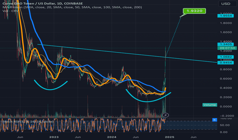Click the 2023 time axis label
Image resolution: width=238 pixels, height=140 pixels.
[x=54, y=137]
